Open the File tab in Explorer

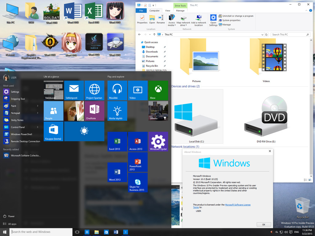141,11
